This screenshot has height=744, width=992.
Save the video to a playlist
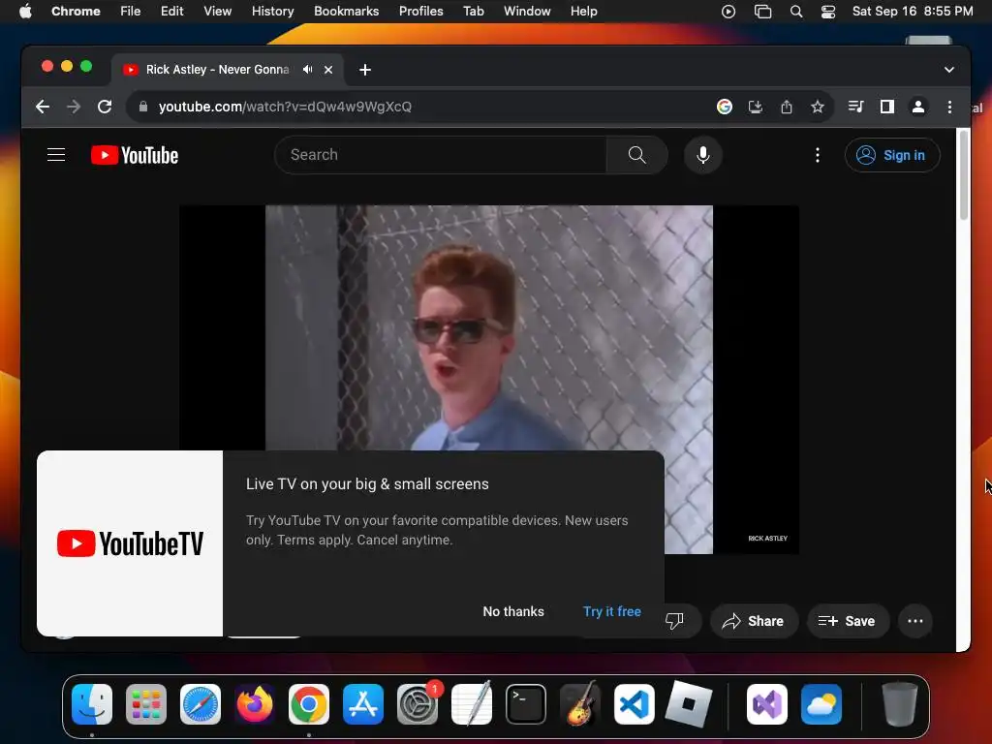847,621
